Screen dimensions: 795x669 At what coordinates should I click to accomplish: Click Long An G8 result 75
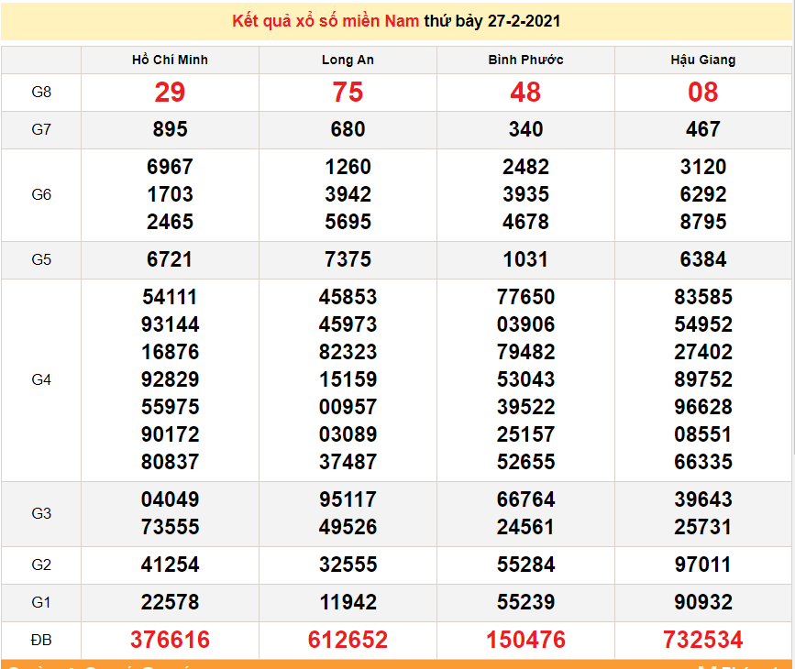coord(348,93)
